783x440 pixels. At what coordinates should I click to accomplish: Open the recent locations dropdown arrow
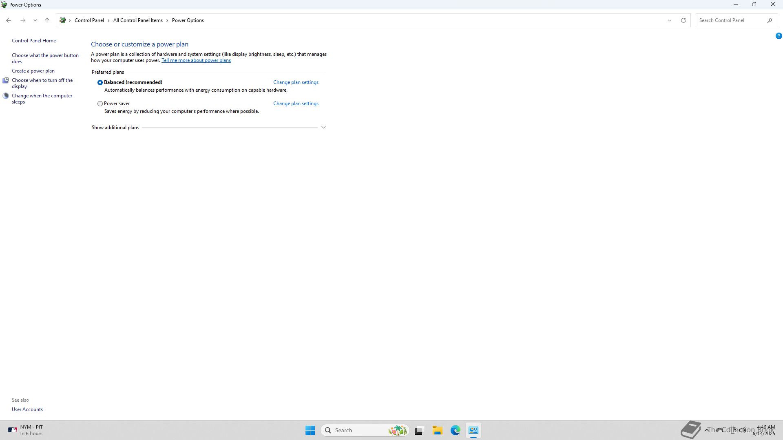(35, 20)
